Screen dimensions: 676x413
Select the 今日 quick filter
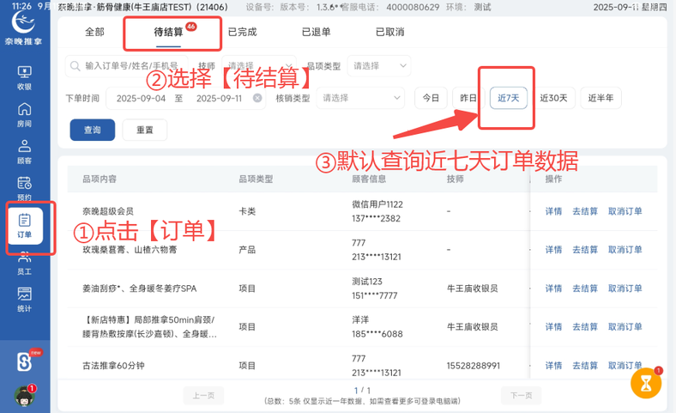pyautogui.click(x=431, y=98)
